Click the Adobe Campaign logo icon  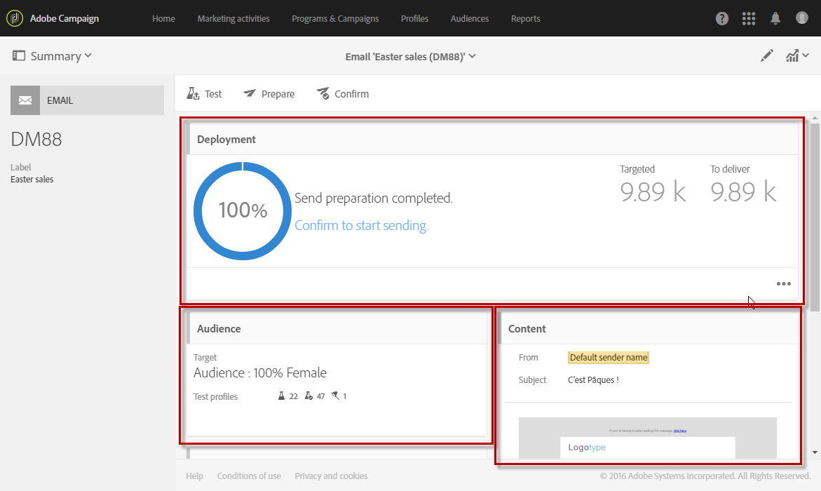15,18
